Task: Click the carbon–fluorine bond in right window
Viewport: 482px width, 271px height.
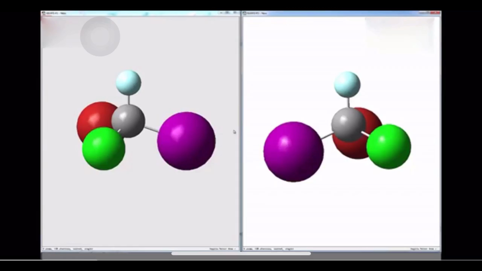Action: click(x=348, y=102)
